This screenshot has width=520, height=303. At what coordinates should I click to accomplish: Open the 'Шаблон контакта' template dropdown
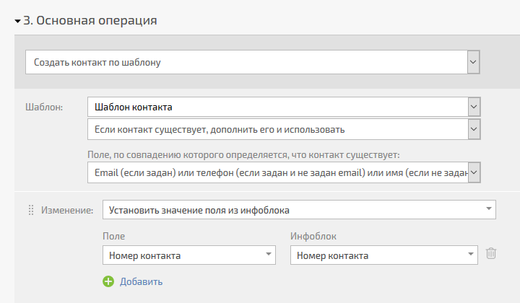click(x=284, y=107)
